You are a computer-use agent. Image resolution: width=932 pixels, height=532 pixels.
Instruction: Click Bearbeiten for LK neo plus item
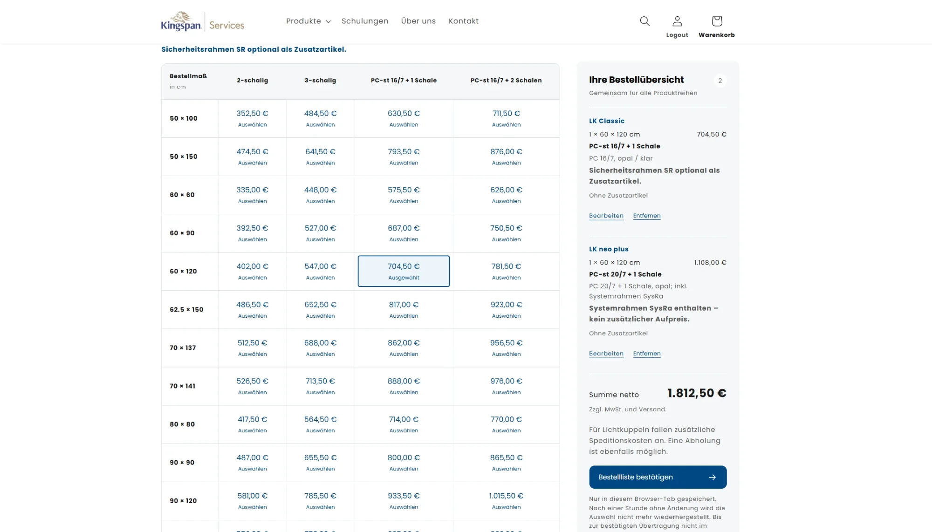click(x=606, y=354)
